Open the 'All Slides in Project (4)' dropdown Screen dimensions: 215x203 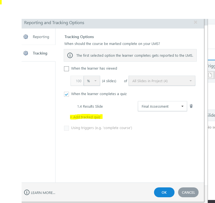162,81
